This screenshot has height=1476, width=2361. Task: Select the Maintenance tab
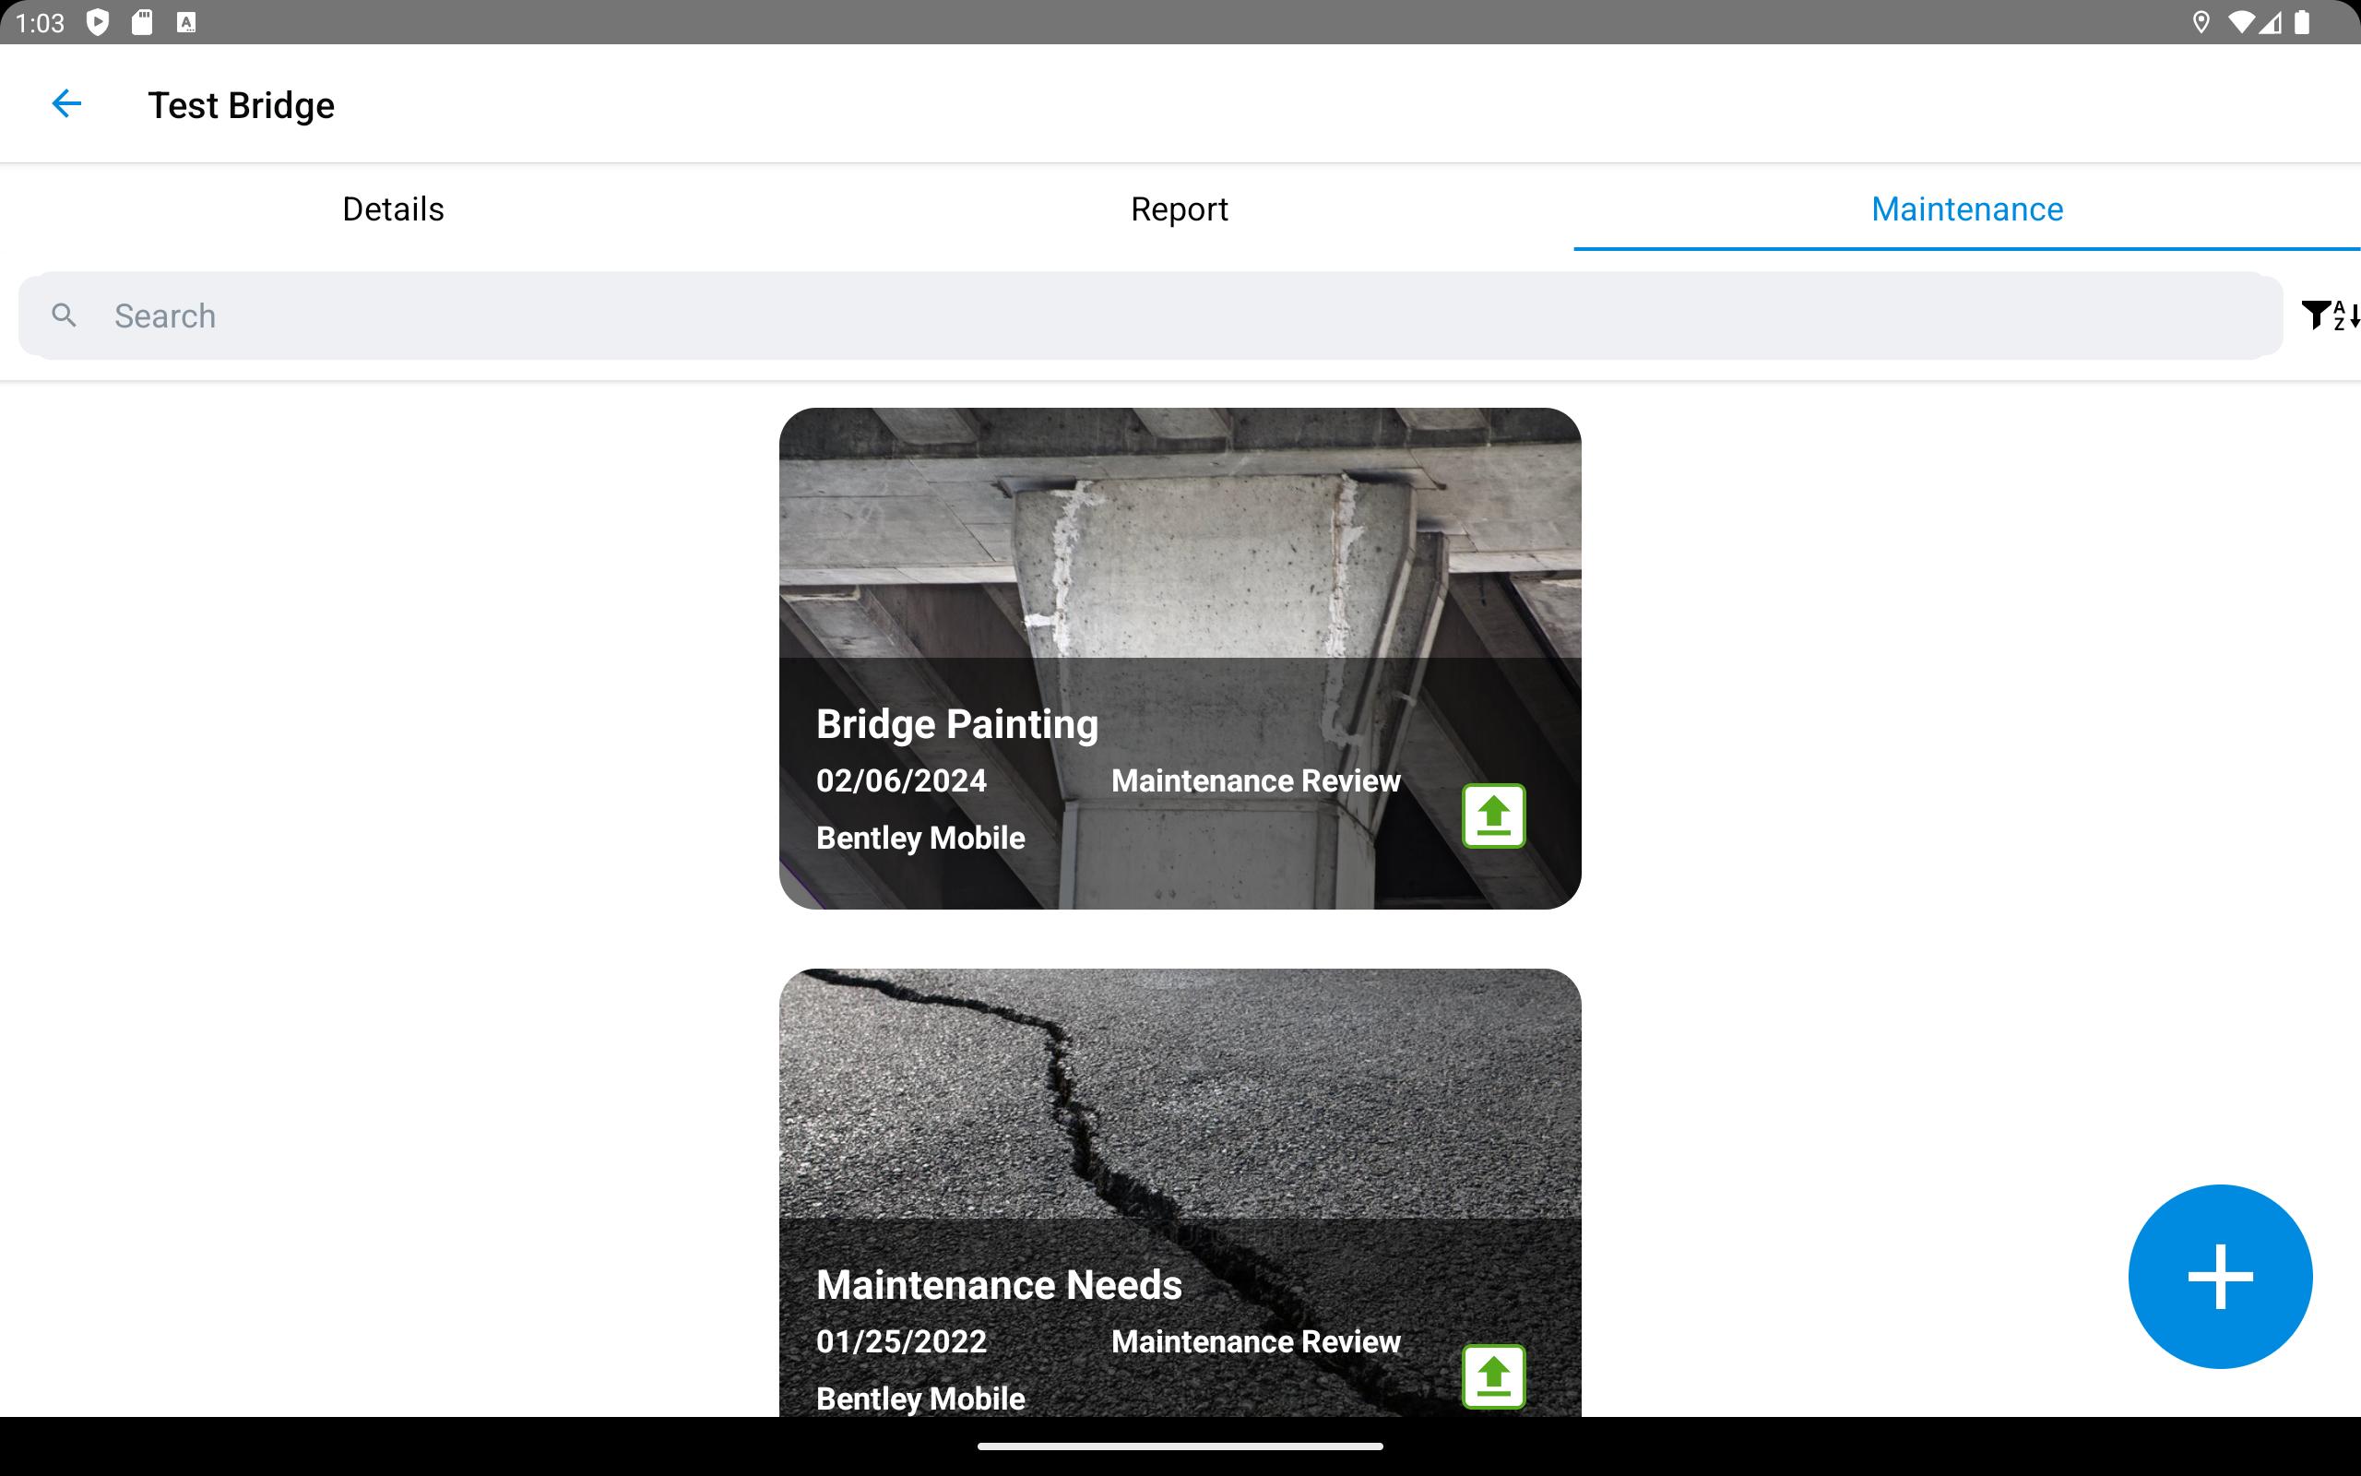pyautogui.click(x=1967, y=208)
